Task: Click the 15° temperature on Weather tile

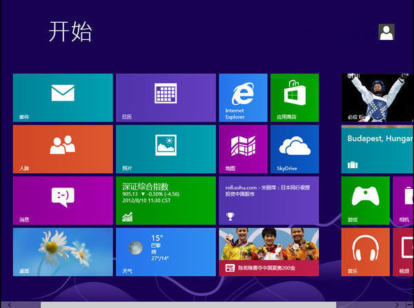Action: coord(157,238)
